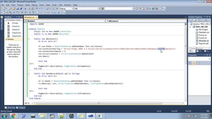
Task: Open Form2.vb in Solution Explorer
Action: (x=202, y=38)
